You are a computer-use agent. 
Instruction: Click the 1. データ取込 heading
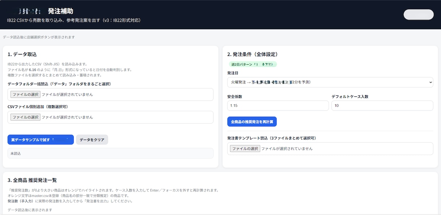(22, 54)
